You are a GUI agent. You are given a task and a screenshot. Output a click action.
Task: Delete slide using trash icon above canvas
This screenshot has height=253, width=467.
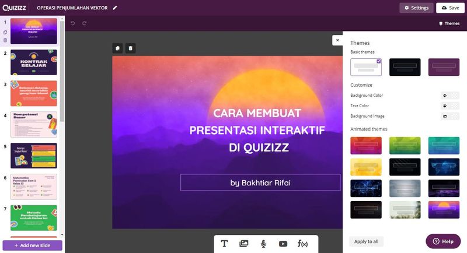130,48
